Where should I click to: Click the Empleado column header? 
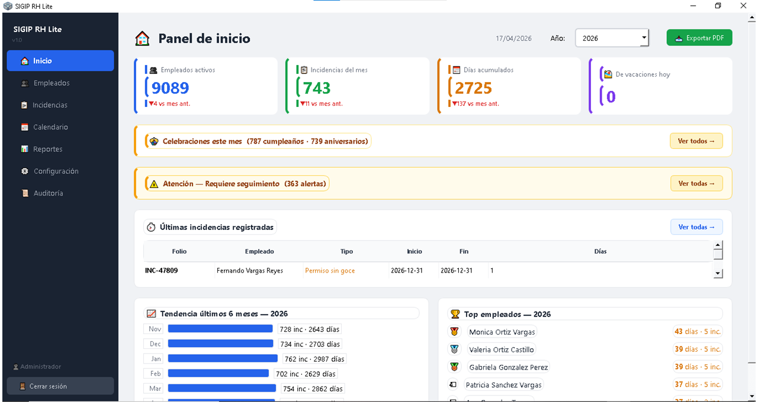point(259,251)
